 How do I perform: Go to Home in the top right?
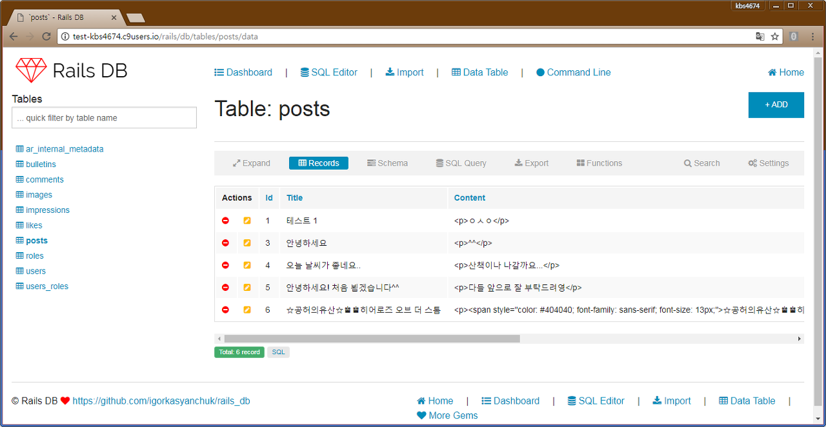tap(786, 72)
